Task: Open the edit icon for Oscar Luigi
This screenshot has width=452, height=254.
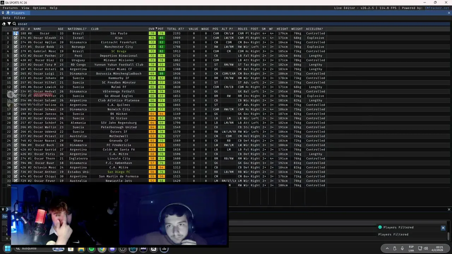Action: (16, 73)
